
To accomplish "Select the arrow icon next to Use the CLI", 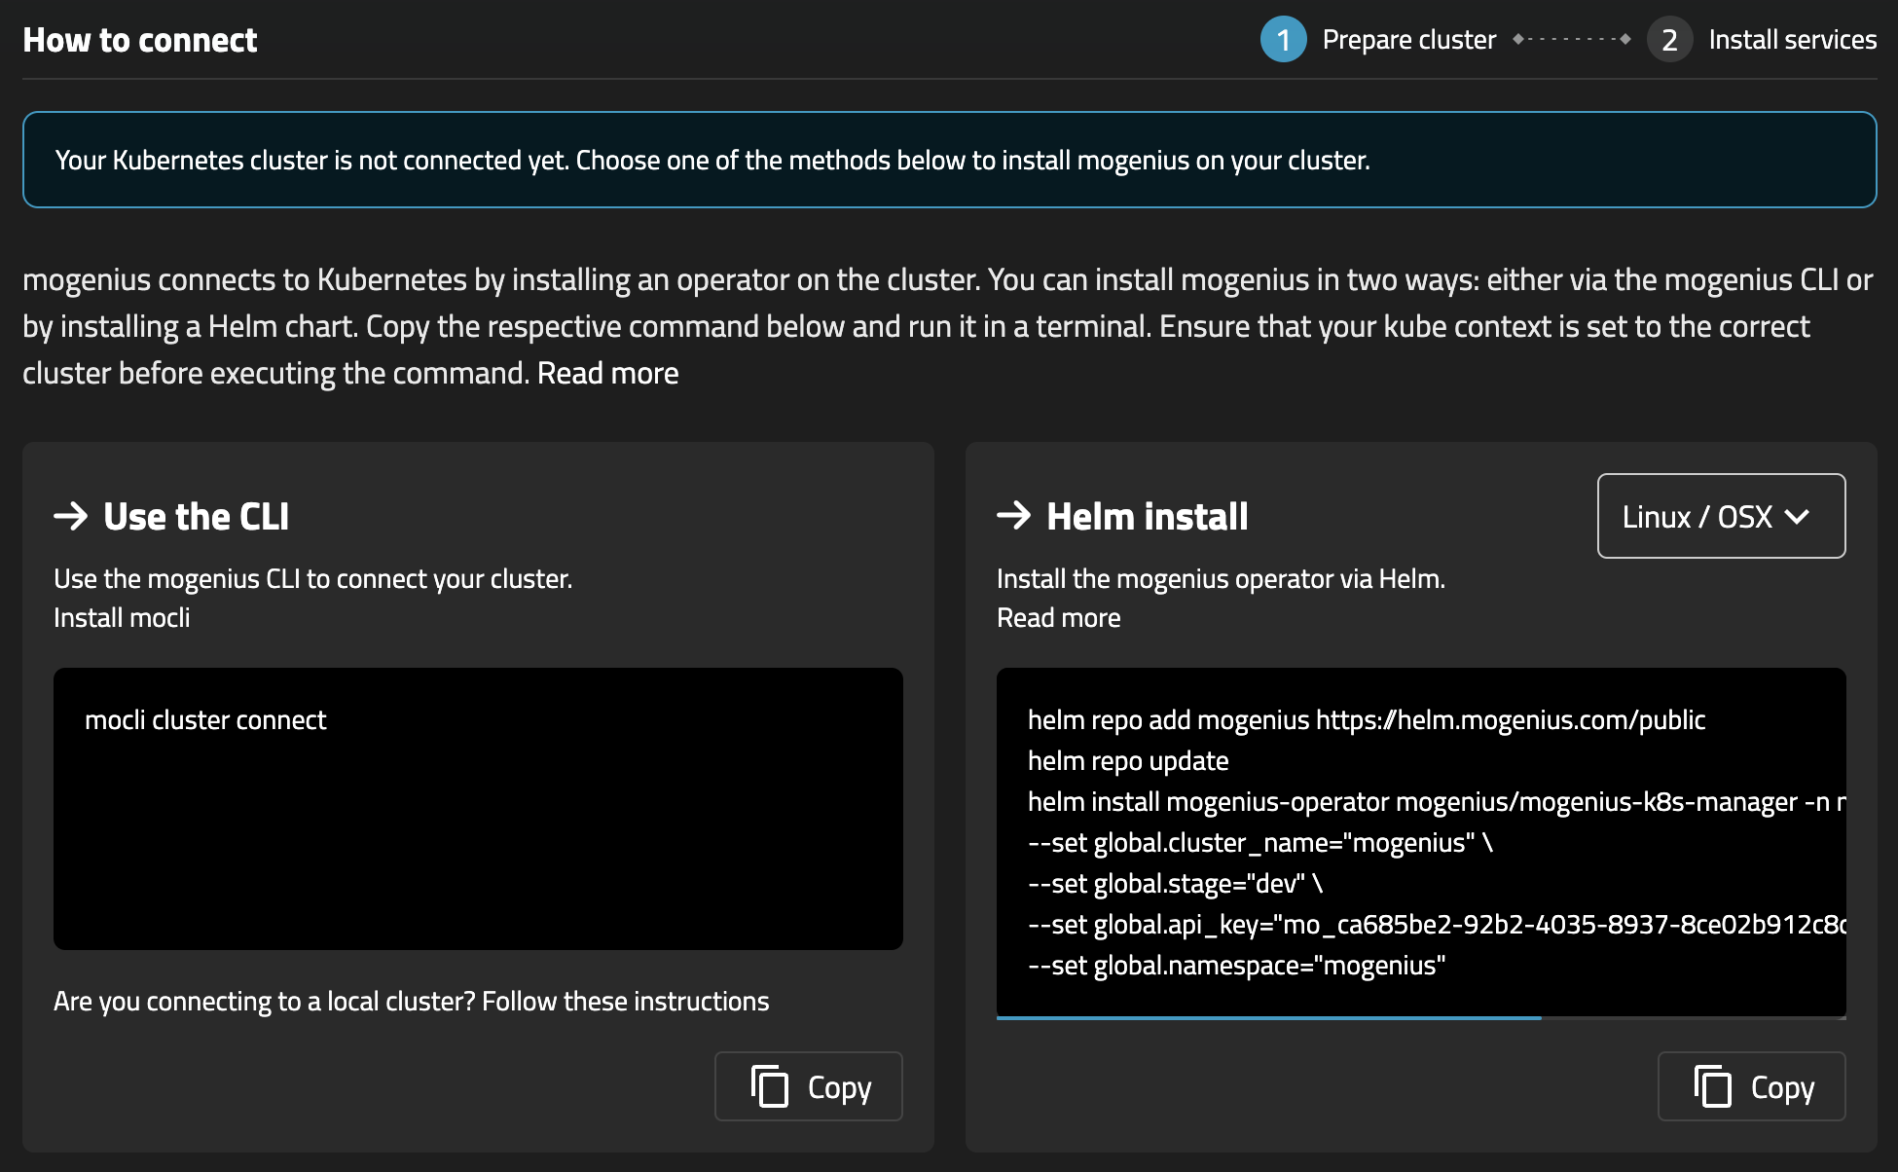I will 70,516.
